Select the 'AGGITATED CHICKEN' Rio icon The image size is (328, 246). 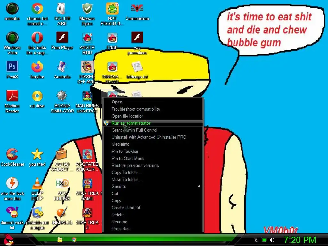click(87, 154)
